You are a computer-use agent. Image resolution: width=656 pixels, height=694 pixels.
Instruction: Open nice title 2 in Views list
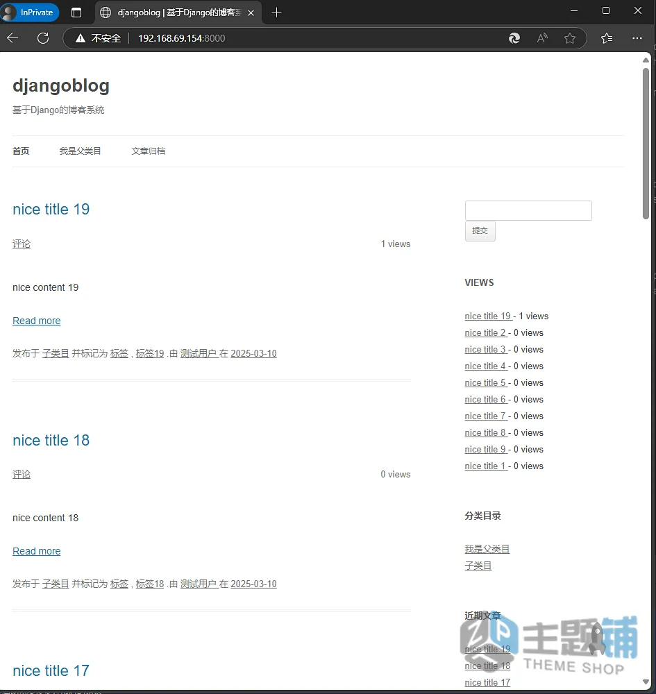pyautogui.click(x=485, y=333)
